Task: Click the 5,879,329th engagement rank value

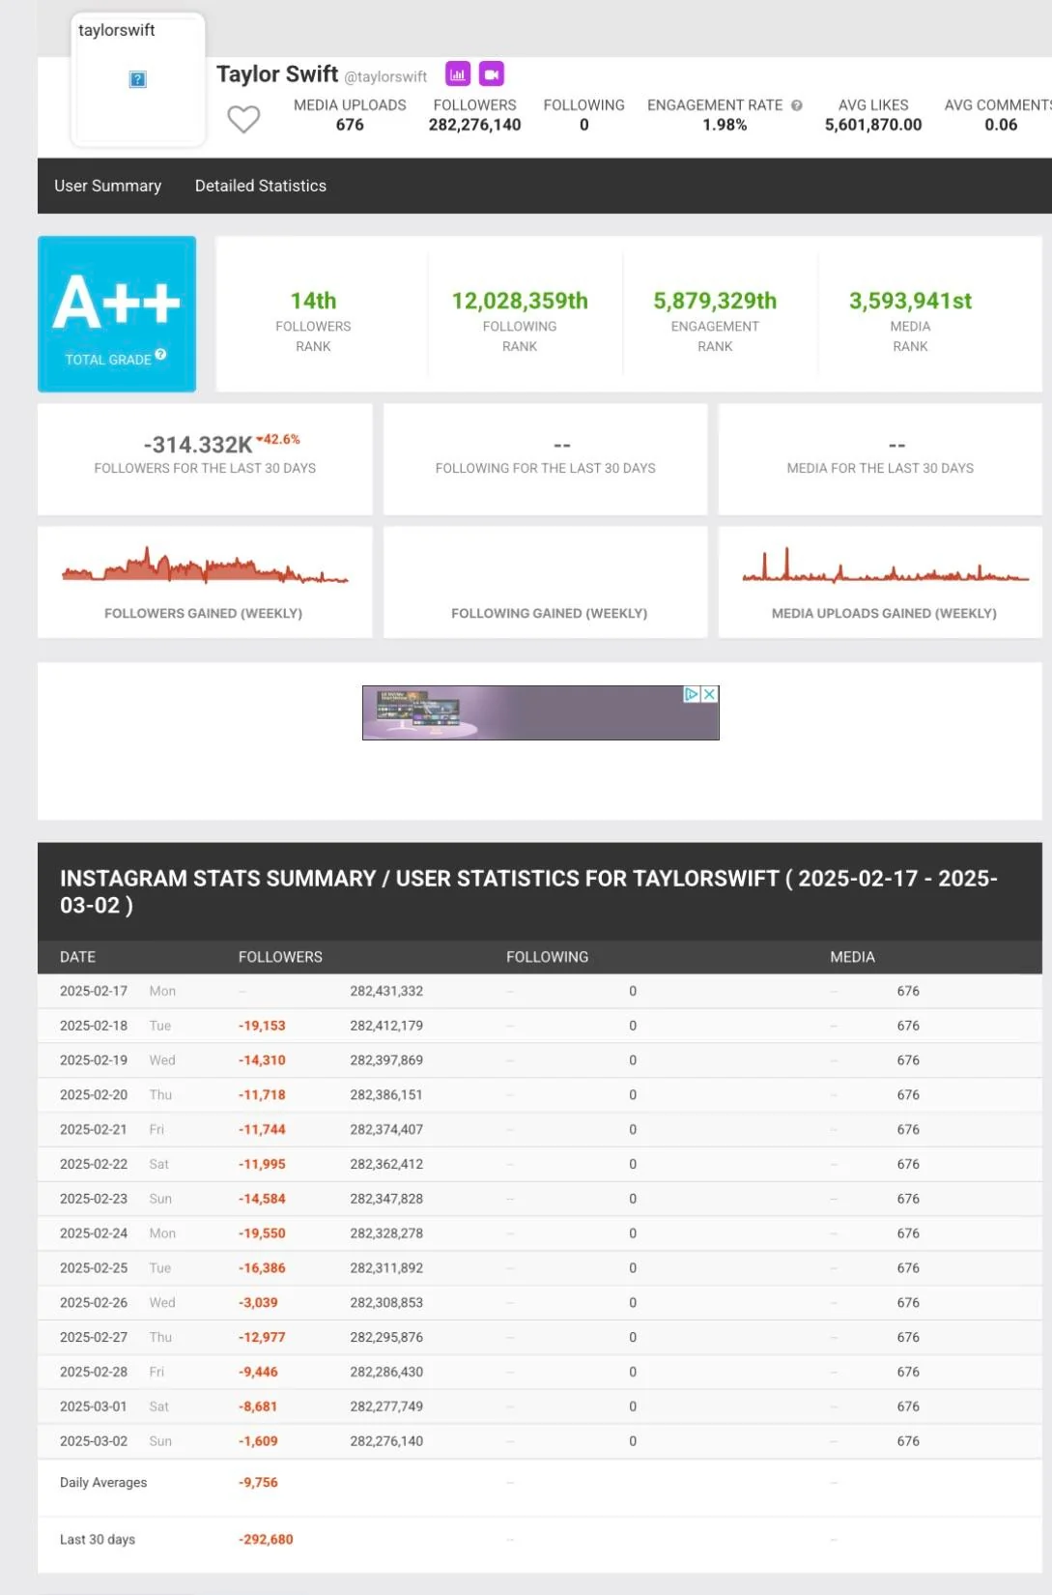Action: tap(715, 301)
